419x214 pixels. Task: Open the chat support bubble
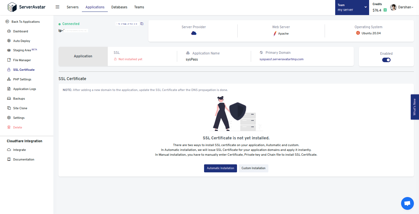coord(407,203)
